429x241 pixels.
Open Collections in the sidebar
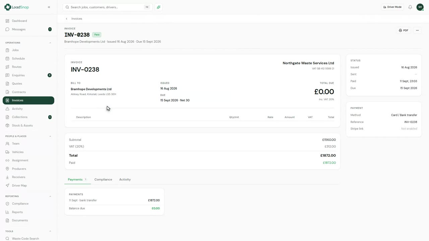coord(28,117)
